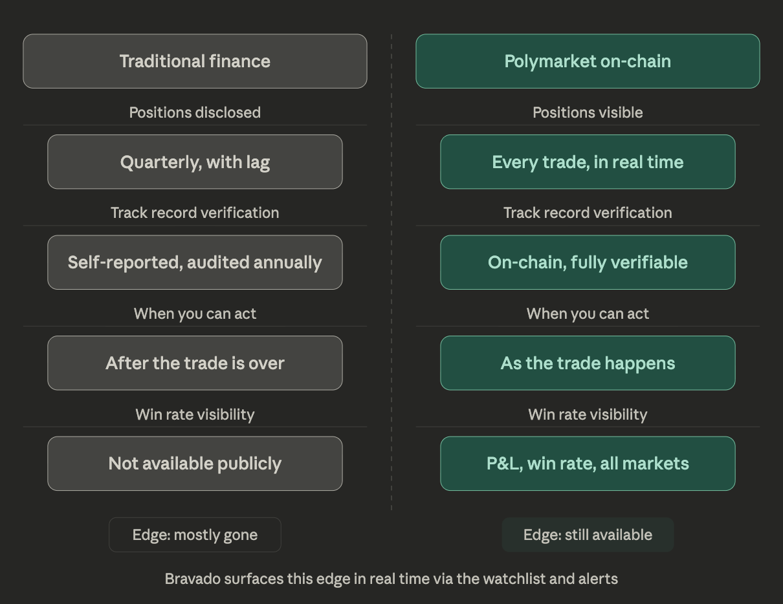Click "When you can act" in Polymarket column
The width and height of the screenshot is (783, 604).
[588, 314]
